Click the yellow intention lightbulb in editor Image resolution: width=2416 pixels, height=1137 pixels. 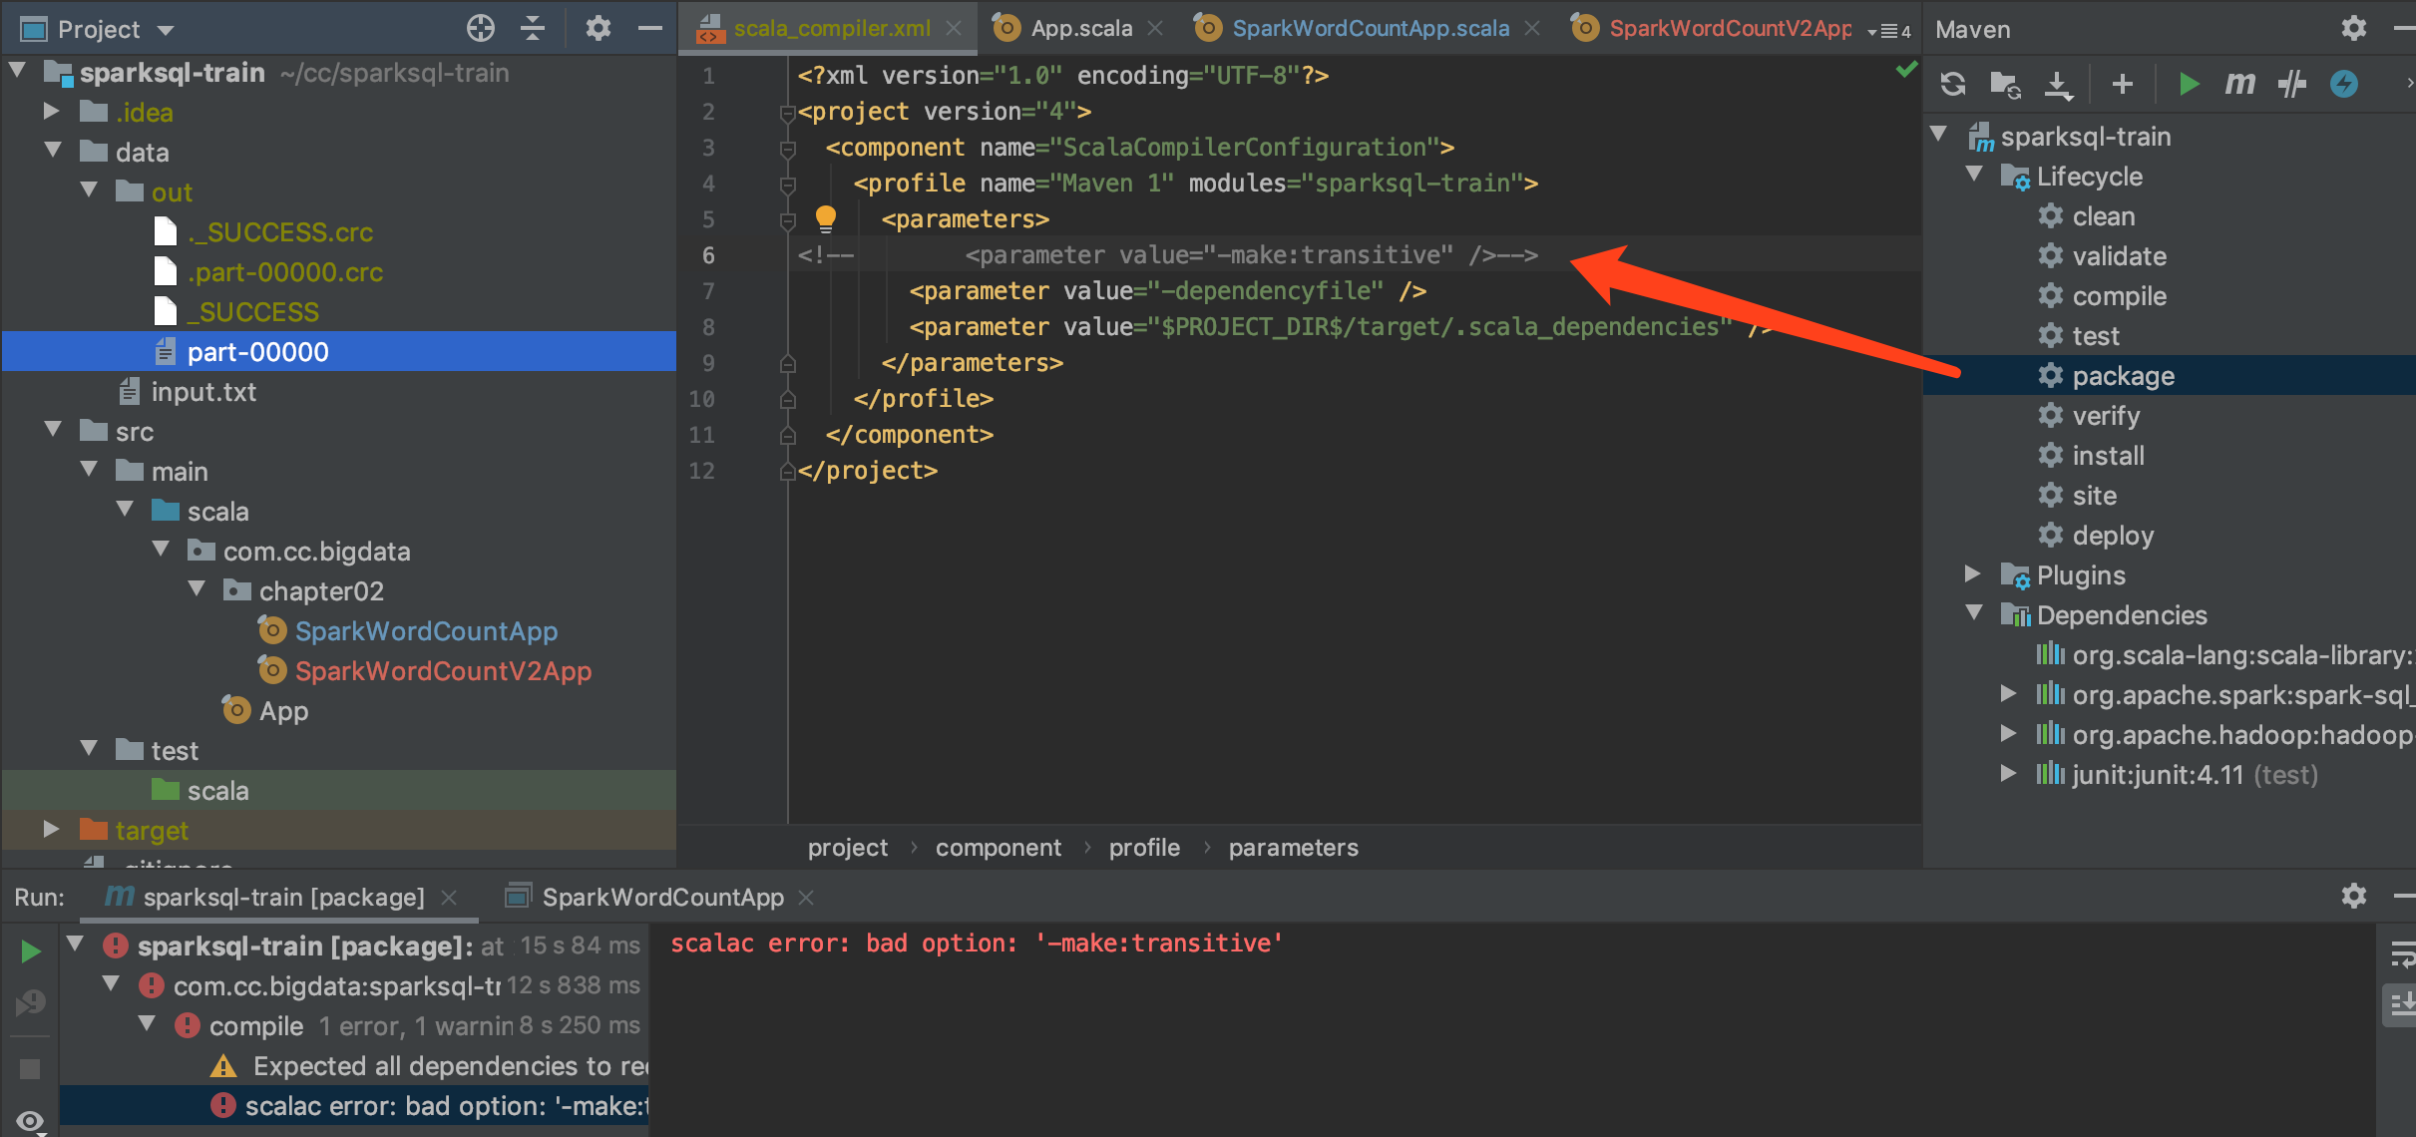click(x=826, y=217)
